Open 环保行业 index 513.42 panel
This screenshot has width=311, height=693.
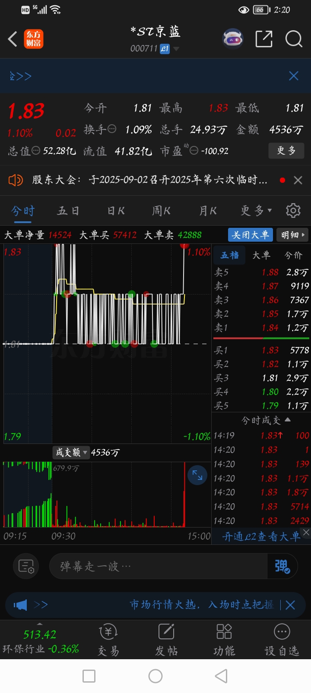coord(40,641)
